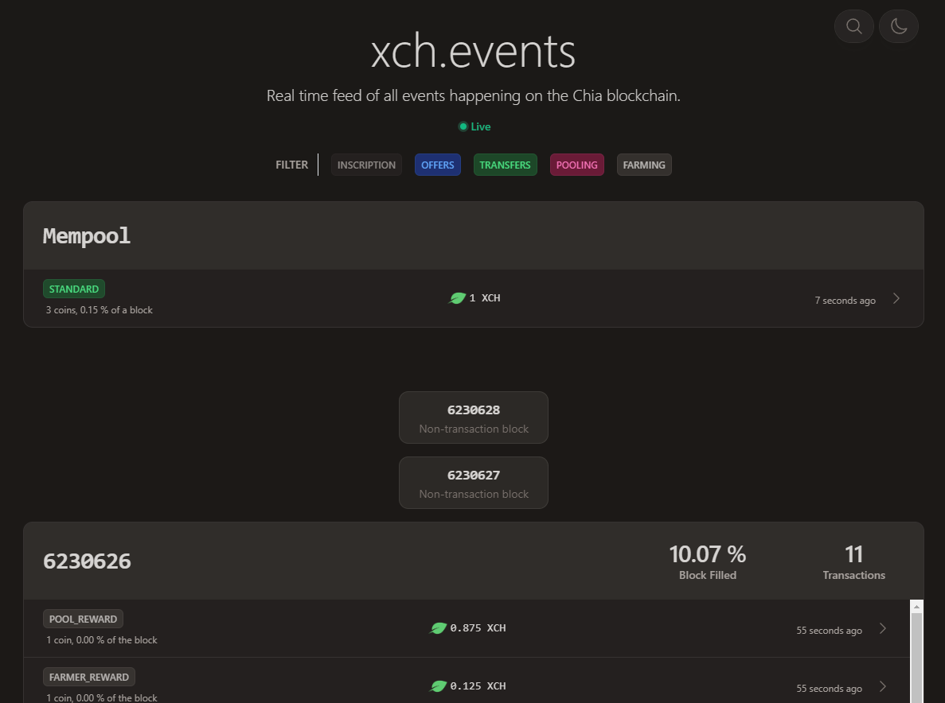Click '3 coins, 0.15 % of a block' text
The width and height of the screenshot is (945, 703).
coord(100,310)
